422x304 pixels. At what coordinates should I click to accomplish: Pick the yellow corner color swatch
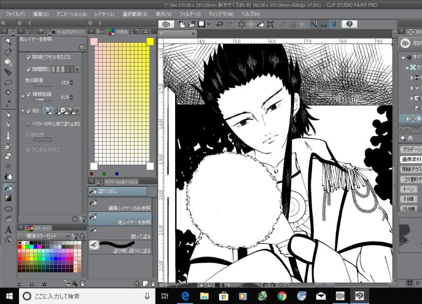coord(150,42)
